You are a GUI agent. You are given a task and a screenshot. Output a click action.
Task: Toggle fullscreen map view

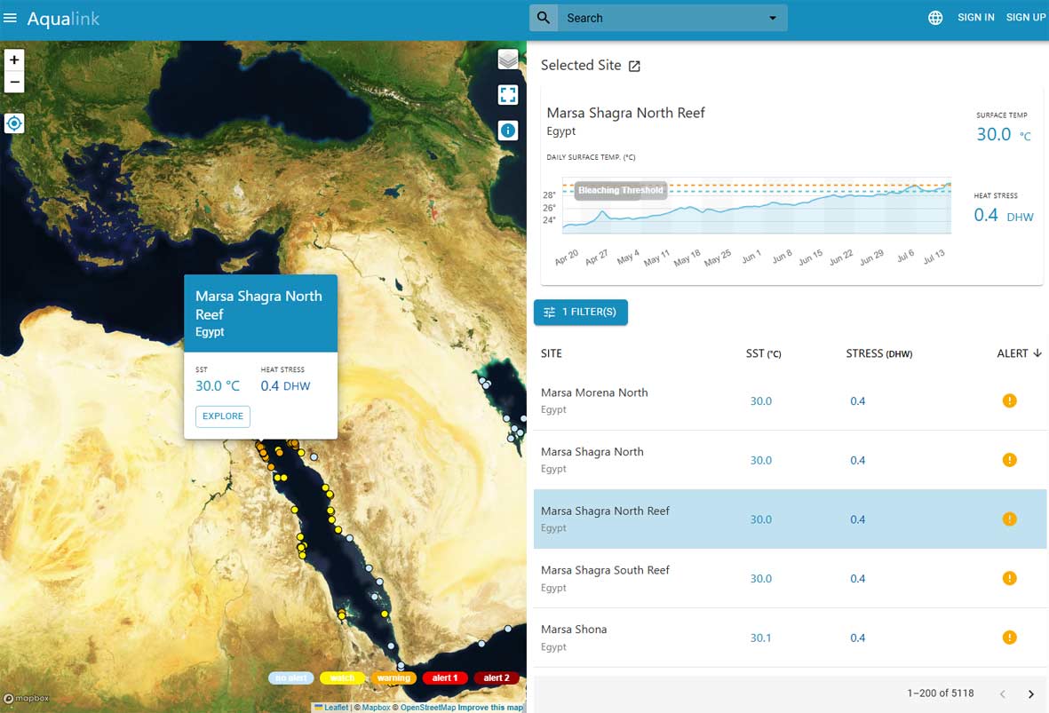coord(508,95)
